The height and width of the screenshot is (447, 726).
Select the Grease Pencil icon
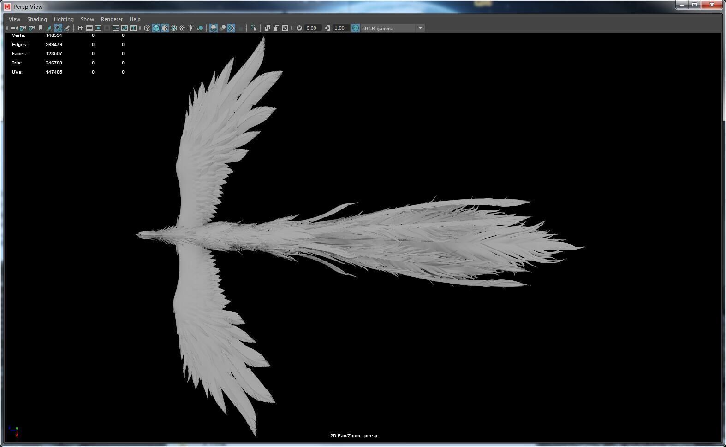[x=66, y=28]
